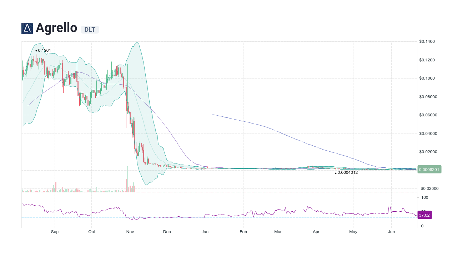The image size is (457, 257).
Task: Click the RSI axis label 100
Action: 425,197
